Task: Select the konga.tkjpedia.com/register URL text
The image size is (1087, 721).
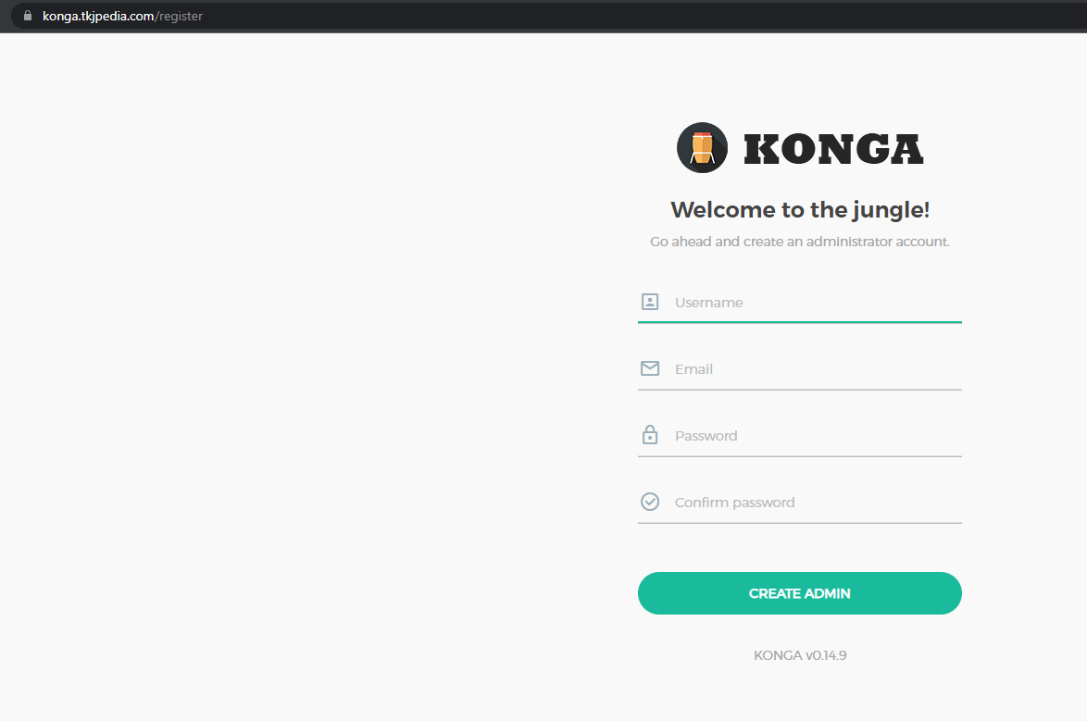Action: (x=123, y=16)
